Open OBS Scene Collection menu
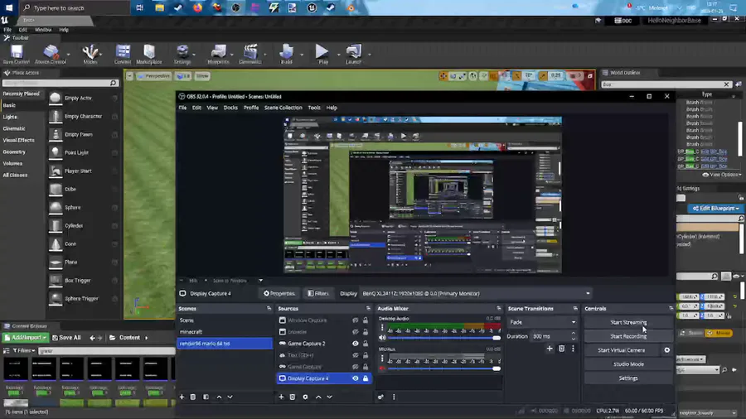The width and height of the screenshot is (746, 419). tap(283, 108)
